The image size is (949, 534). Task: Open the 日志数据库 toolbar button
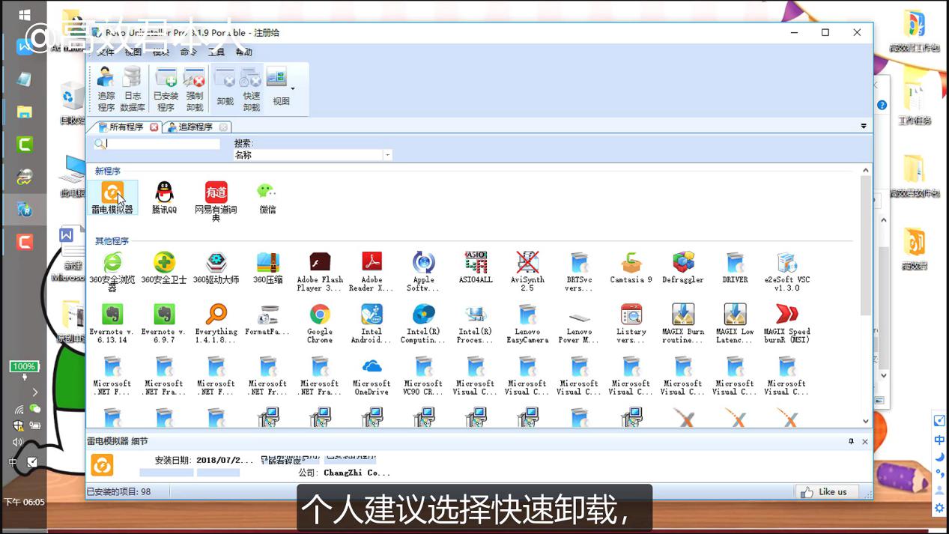(133, 89)
